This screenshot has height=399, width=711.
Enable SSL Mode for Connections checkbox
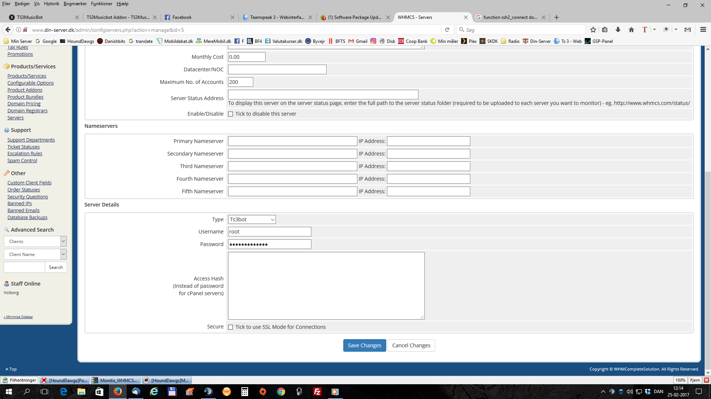[x=230, y=327]
